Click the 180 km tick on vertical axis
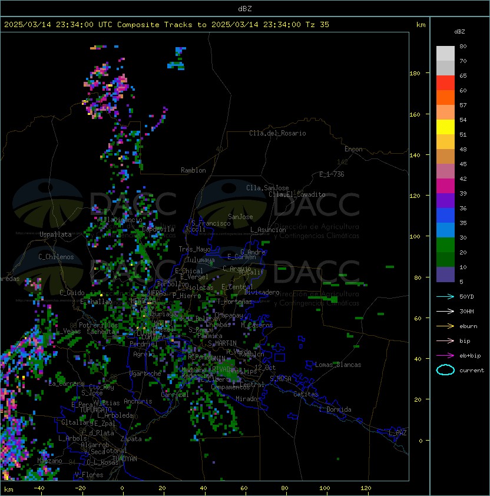Screen dimensions: 490x496 (x=415, y=74)
